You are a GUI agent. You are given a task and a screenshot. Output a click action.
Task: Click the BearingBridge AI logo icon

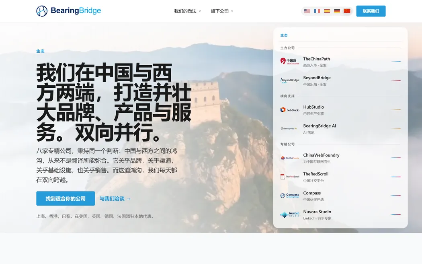click(289, 129)
